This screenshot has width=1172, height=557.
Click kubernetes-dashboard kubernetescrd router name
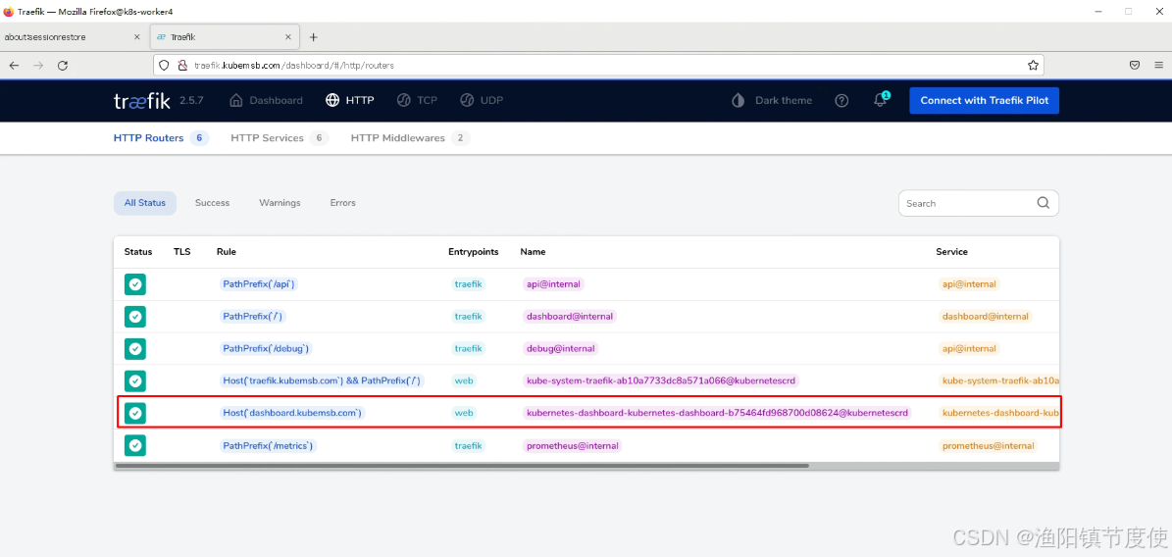click(x=718, y=413)
